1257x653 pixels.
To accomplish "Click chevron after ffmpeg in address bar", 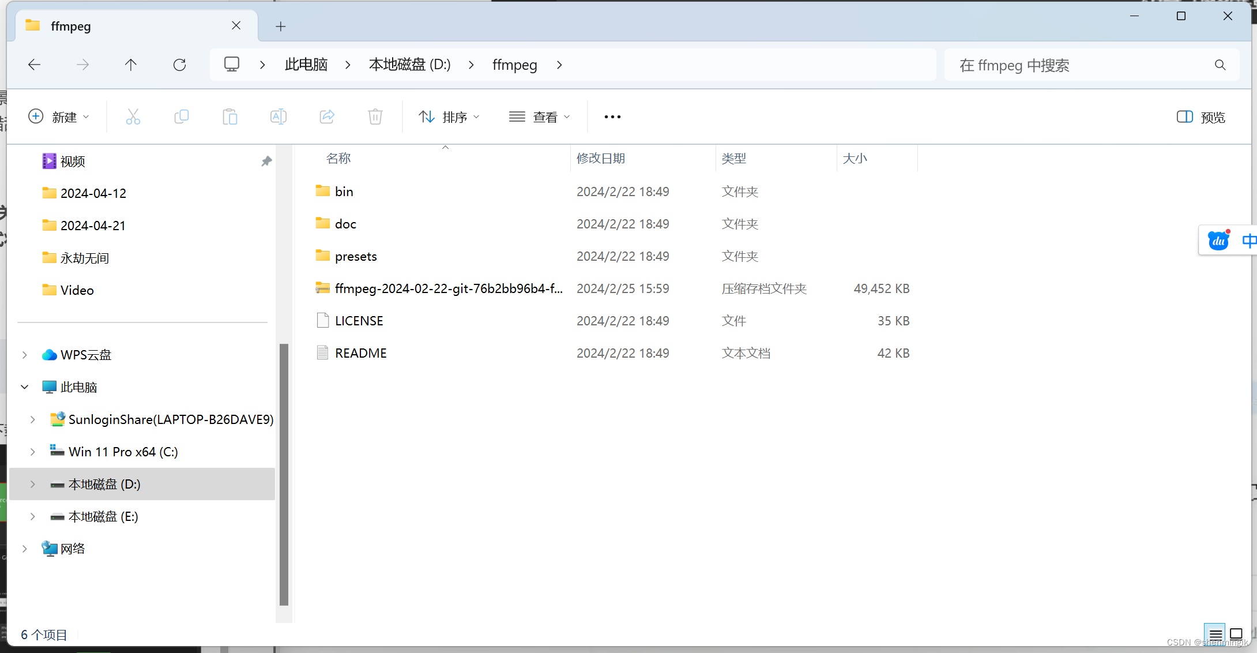I will tap(559, 65).
